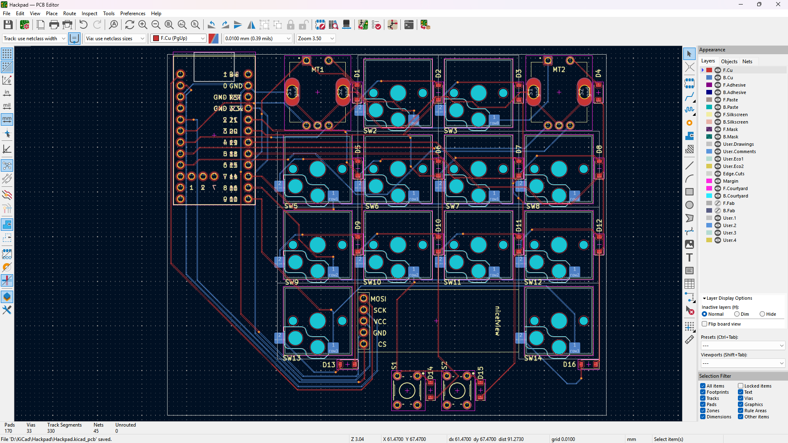Viewport: 788px width, 443px height.
Task: Select the Route Tracks tool
Action: click(689, 97)
